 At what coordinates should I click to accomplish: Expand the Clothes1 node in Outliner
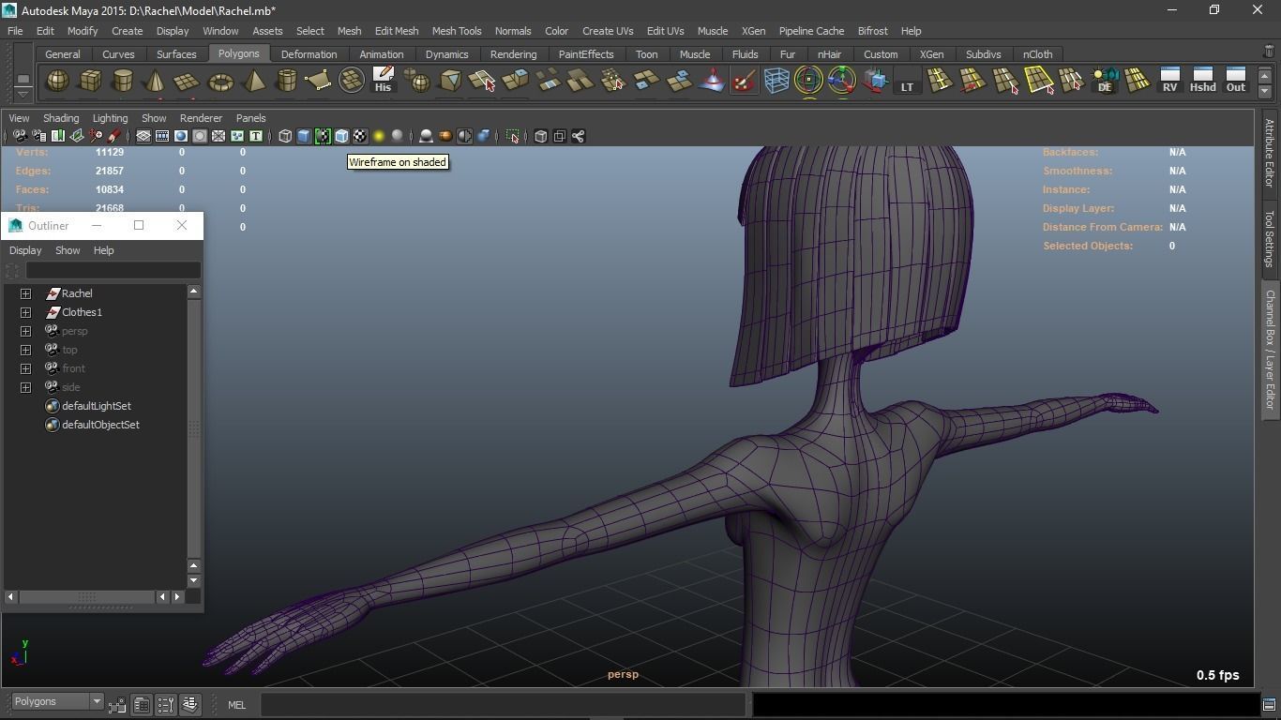coord(26,312)
